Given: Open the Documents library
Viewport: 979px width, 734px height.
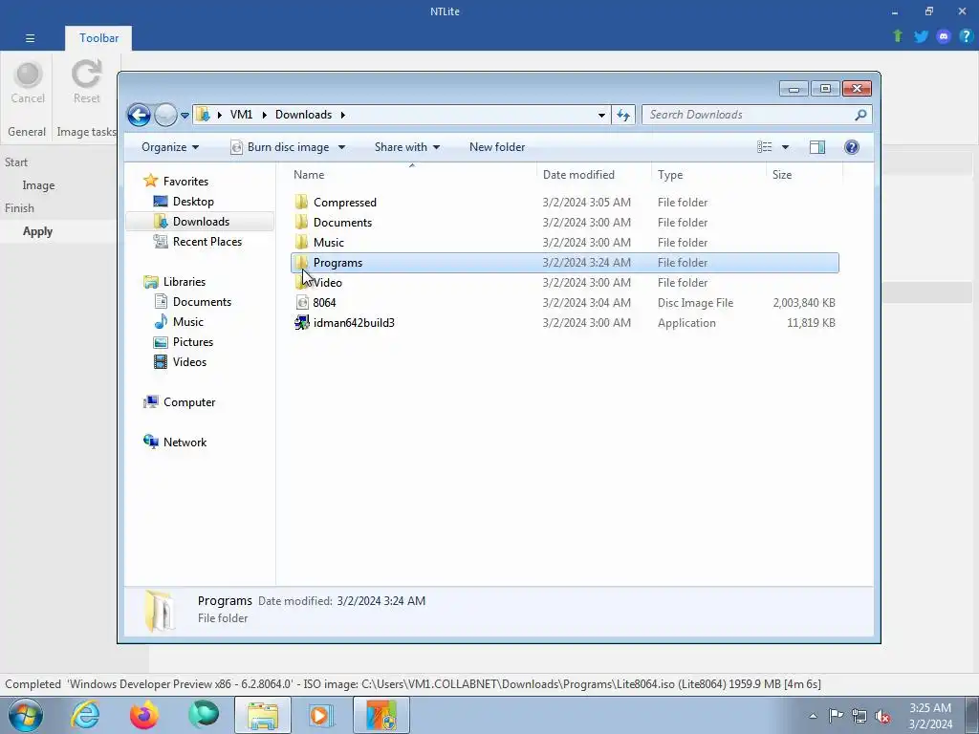Looking at the screenshot, I should click(x=202, y=302).
